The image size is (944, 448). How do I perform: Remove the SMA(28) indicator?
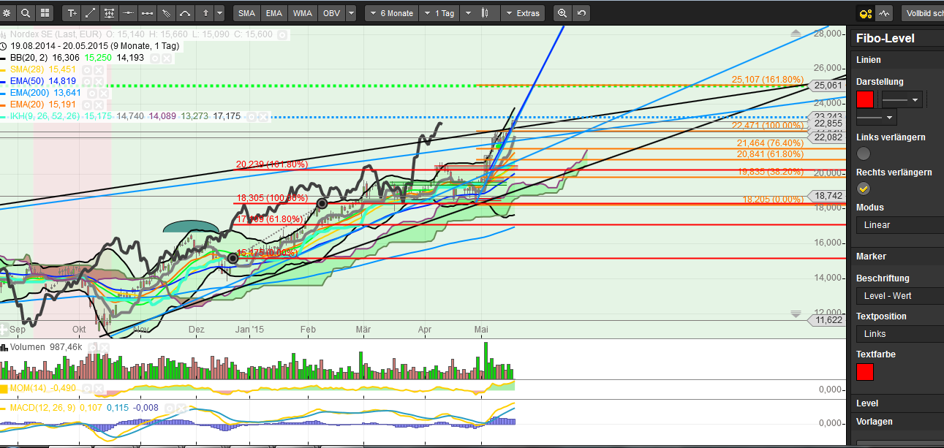click(x=99, y=69)
